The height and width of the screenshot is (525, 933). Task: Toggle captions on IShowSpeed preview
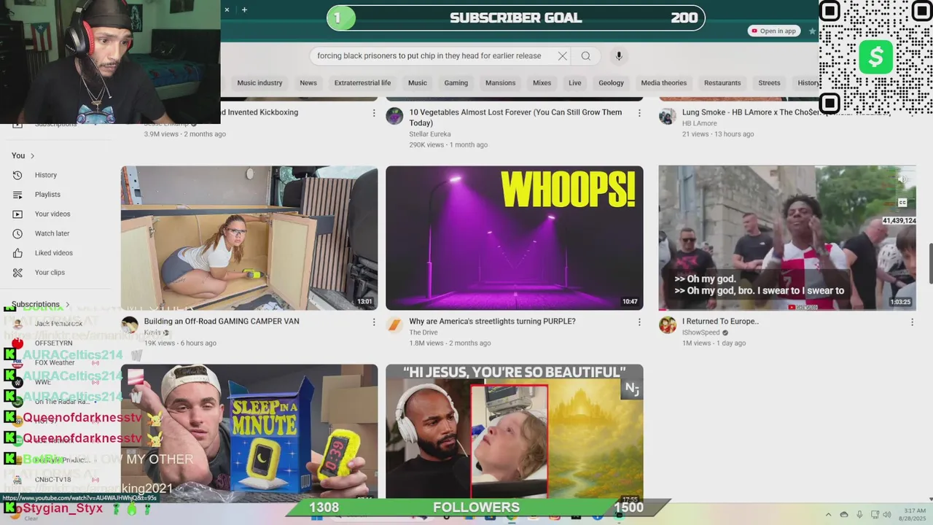(902, 202)
